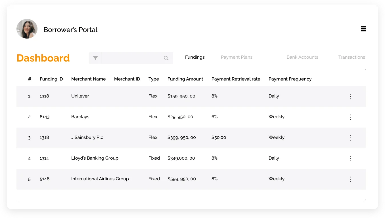This screenshot has height=218, width=385.
Task: Click the Merchant Name column header
Action: click(88, 79)
